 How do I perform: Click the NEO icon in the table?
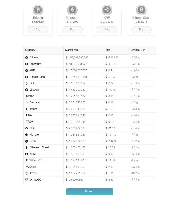(x=27, y=128)
